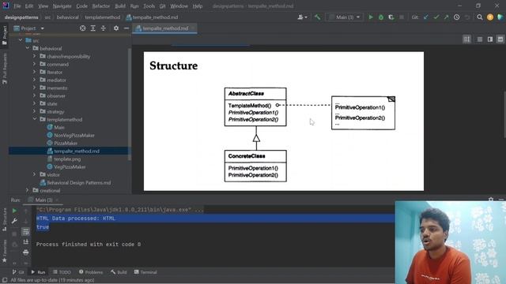Open the Git tool window at the bottom
This screenshot has width=506, height=284.
pyautogui.click(x=18, y=272)
